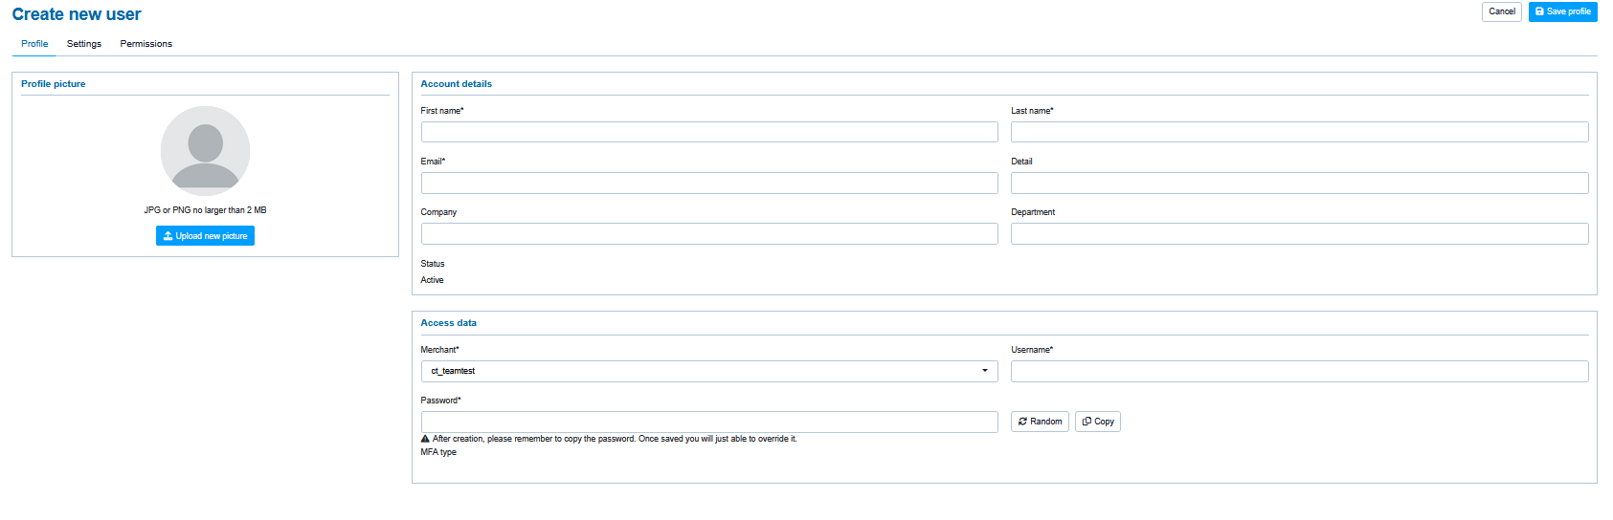Focus the Company input field
1613x520 pixels.
pos(708,233)
